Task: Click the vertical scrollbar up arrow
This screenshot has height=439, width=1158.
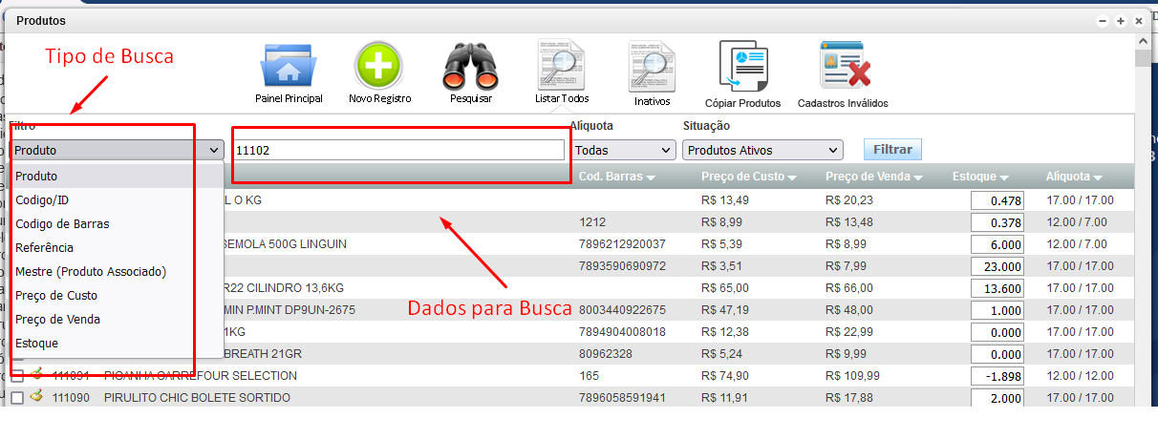Action: point(1143,41)
